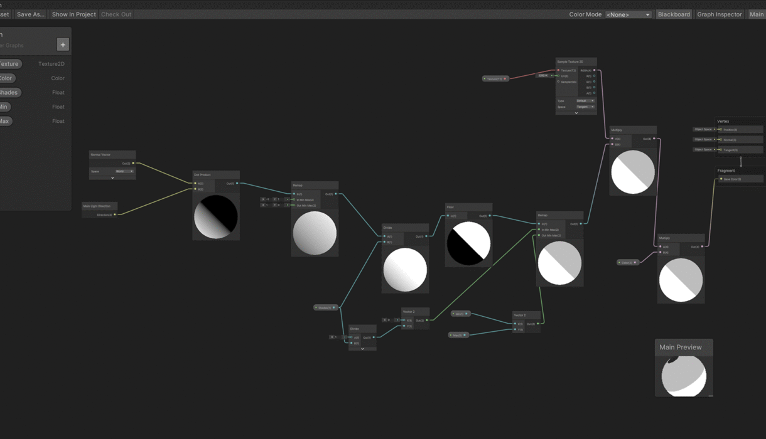Select the Shades(1) property node
The image size is (766, 439).
coord(325,308)
